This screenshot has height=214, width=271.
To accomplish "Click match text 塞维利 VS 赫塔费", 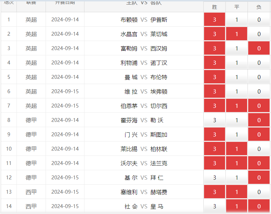I will [144, 192].
